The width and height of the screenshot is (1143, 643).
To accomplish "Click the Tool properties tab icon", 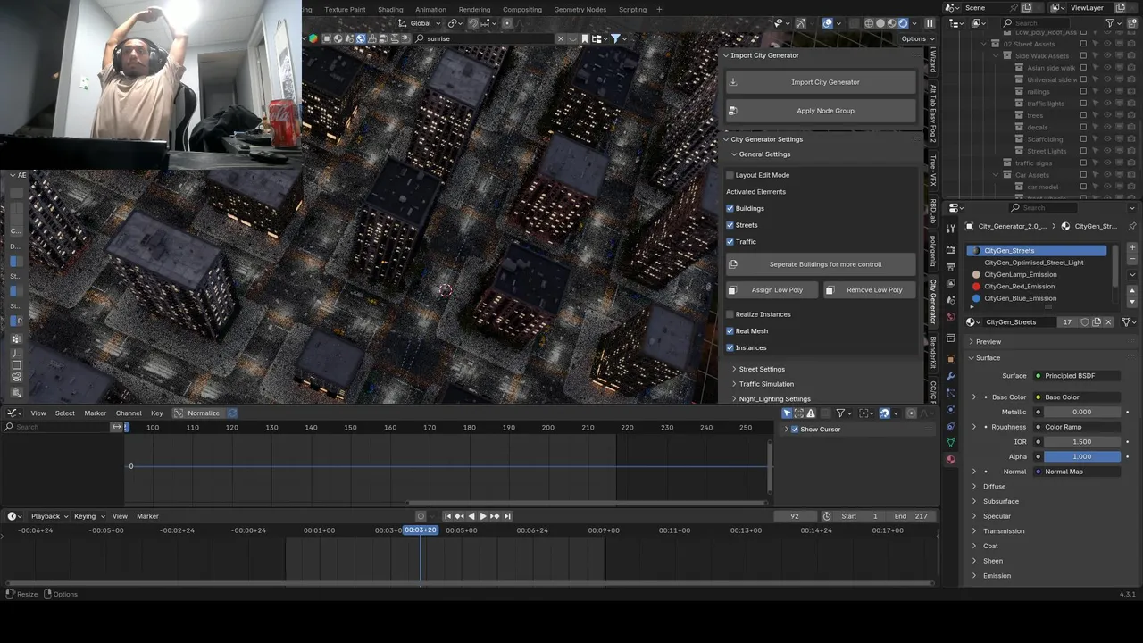I will [x=950, y=229].
